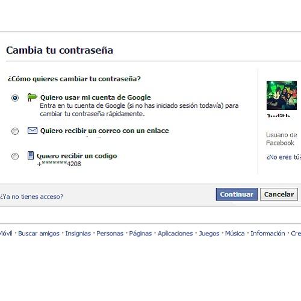
Task: Select the Google account radio option
Action: point(15,98)
